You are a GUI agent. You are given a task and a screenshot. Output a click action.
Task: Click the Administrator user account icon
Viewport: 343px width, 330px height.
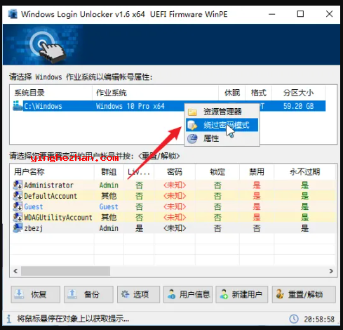[18, 185]
